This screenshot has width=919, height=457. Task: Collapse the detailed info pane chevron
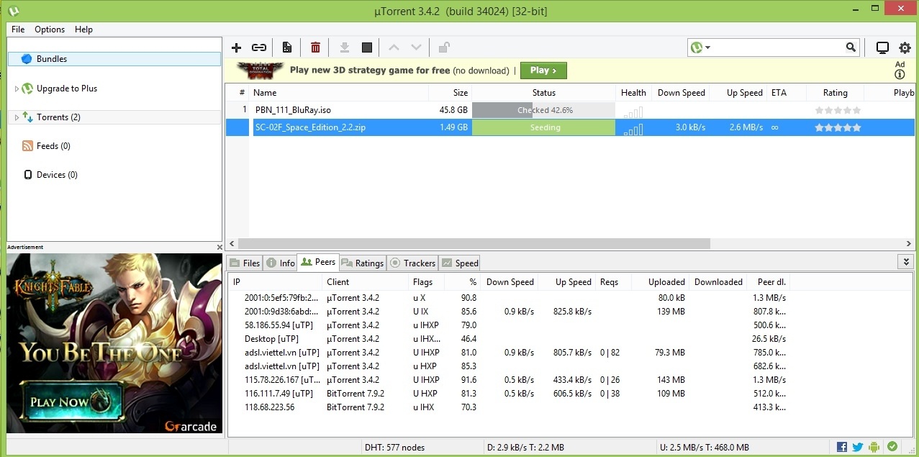point(906,262)
